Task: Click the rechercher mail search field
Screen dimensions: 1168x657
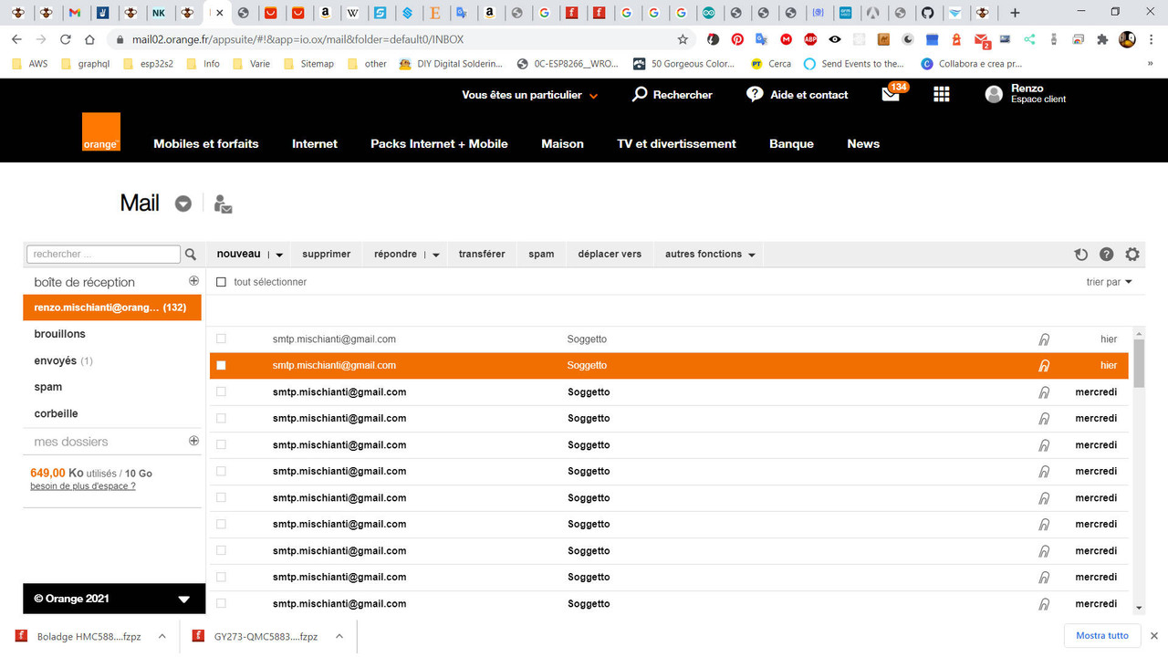Action: pyautogui.click(x=104, y=255)
